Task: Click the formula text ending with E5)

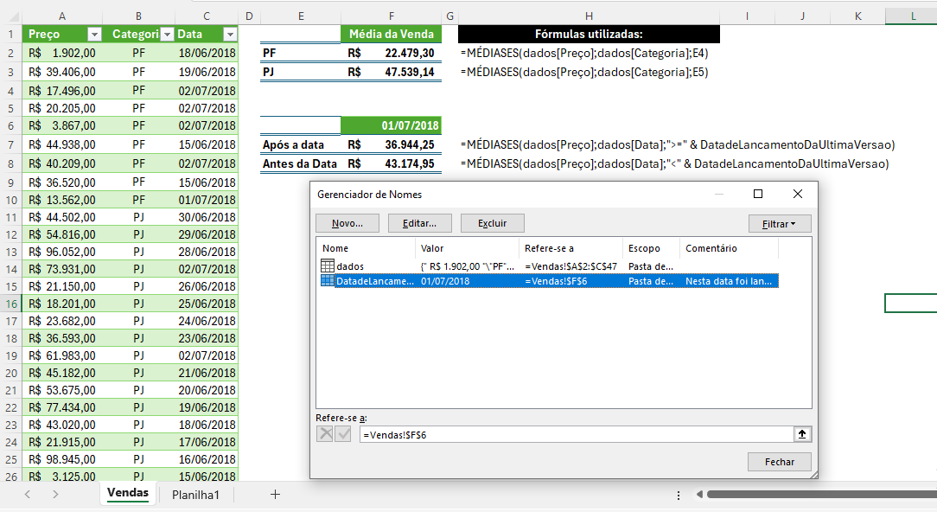Action: click(x=583, y=73)
